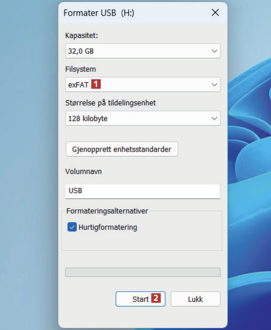Click the Start button
Image resolution: width=271 pixels, height=330 pixels.
click(x=140, y=299)
